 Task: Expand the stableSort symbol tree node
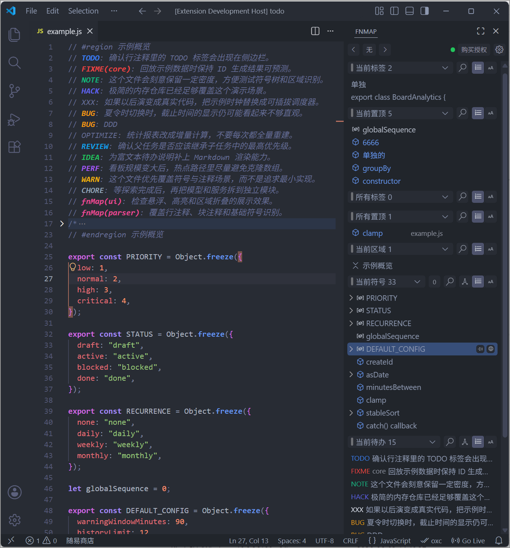[x=351, y=413]
